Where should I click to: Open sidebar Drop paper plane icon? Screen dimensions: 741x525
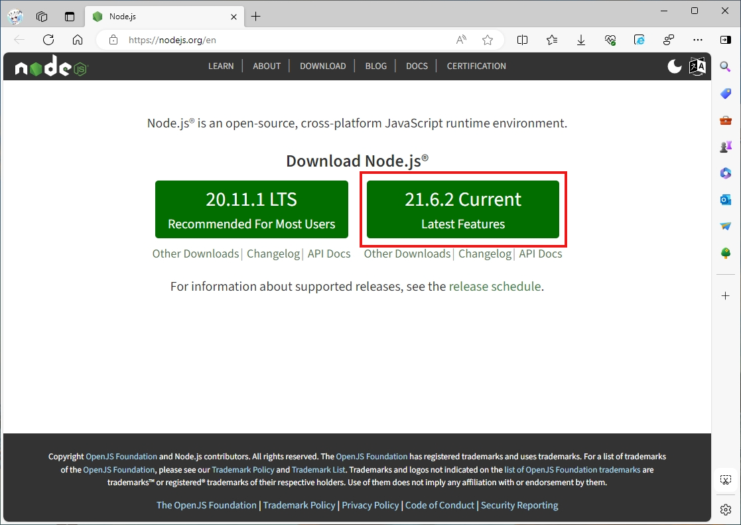click(725, 226)
